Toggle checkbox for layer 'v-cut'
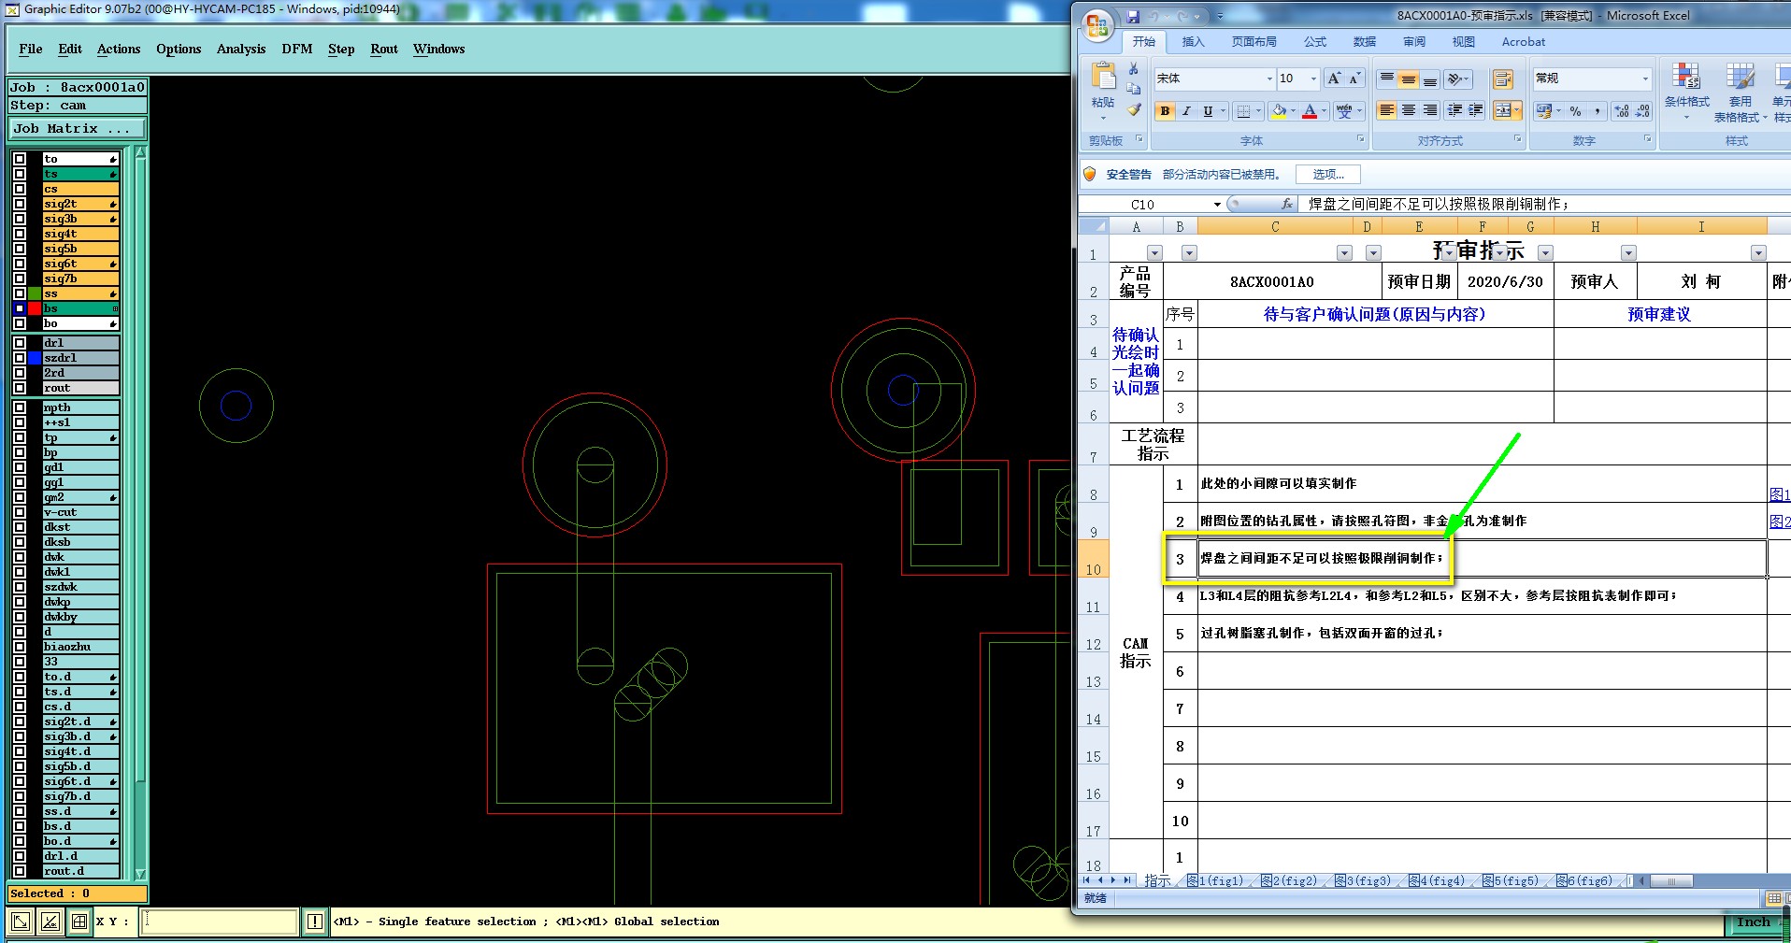 20,512
